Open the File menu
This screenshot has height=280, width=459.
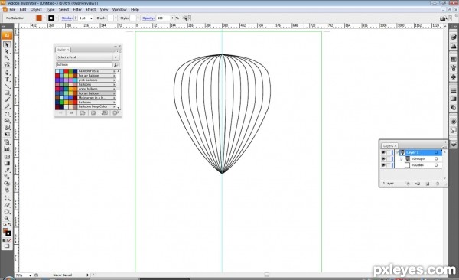[x=12, y=10]
